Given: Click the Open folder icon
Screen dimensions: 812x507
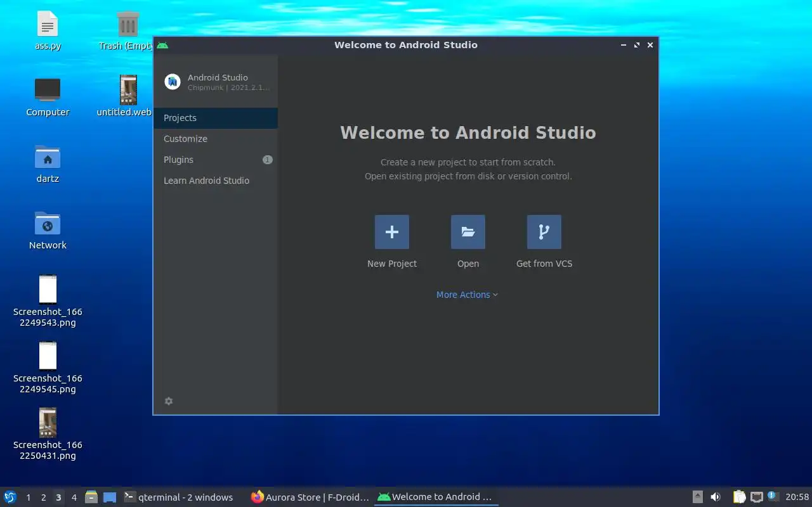Looking at the screenshot, I should click(x=468, y=232).
